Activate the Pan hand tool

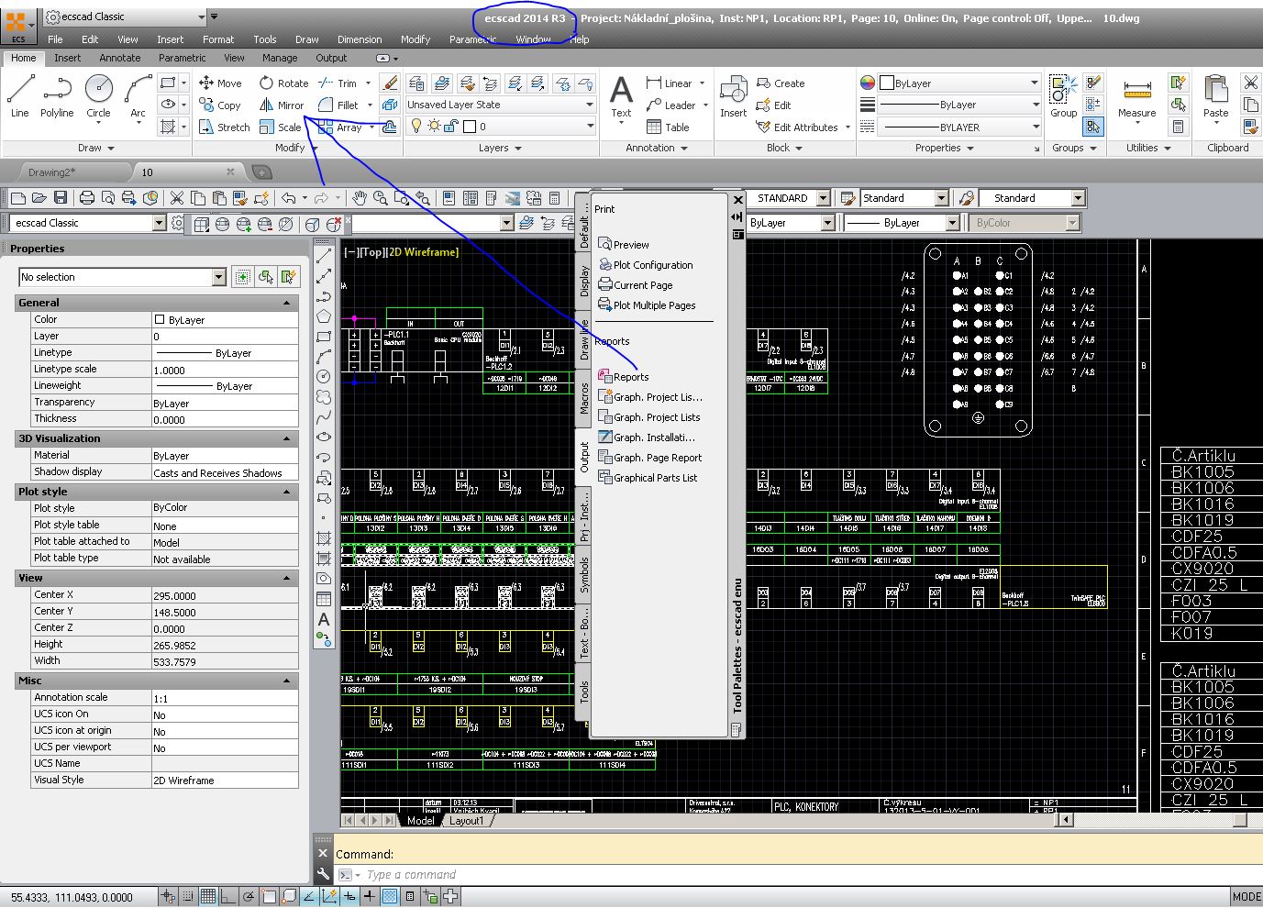[x=360, y=197]
